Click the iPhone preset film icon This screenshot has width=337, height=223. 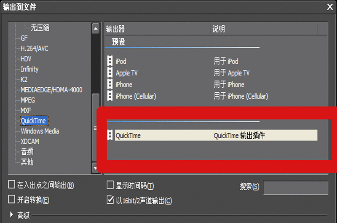point(110,84)
